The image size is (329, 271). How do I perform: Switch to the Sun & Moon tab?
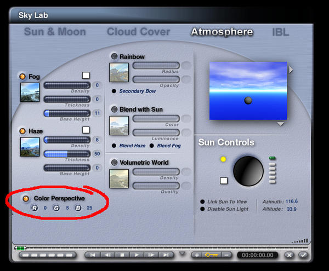pos(55,32)
